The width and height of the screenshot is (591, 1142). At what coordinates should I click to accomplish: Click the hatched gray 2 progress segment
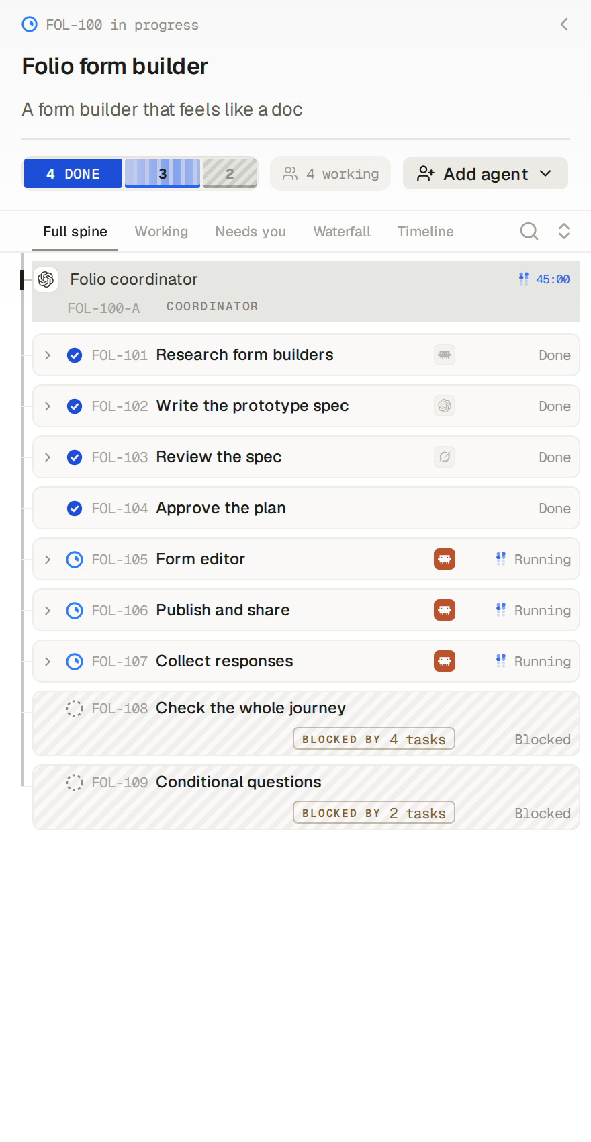230,173
